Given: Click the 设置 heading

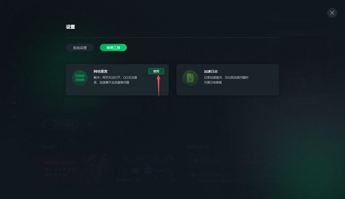Looking at the screenshot, I should click(x=70, y=27).
